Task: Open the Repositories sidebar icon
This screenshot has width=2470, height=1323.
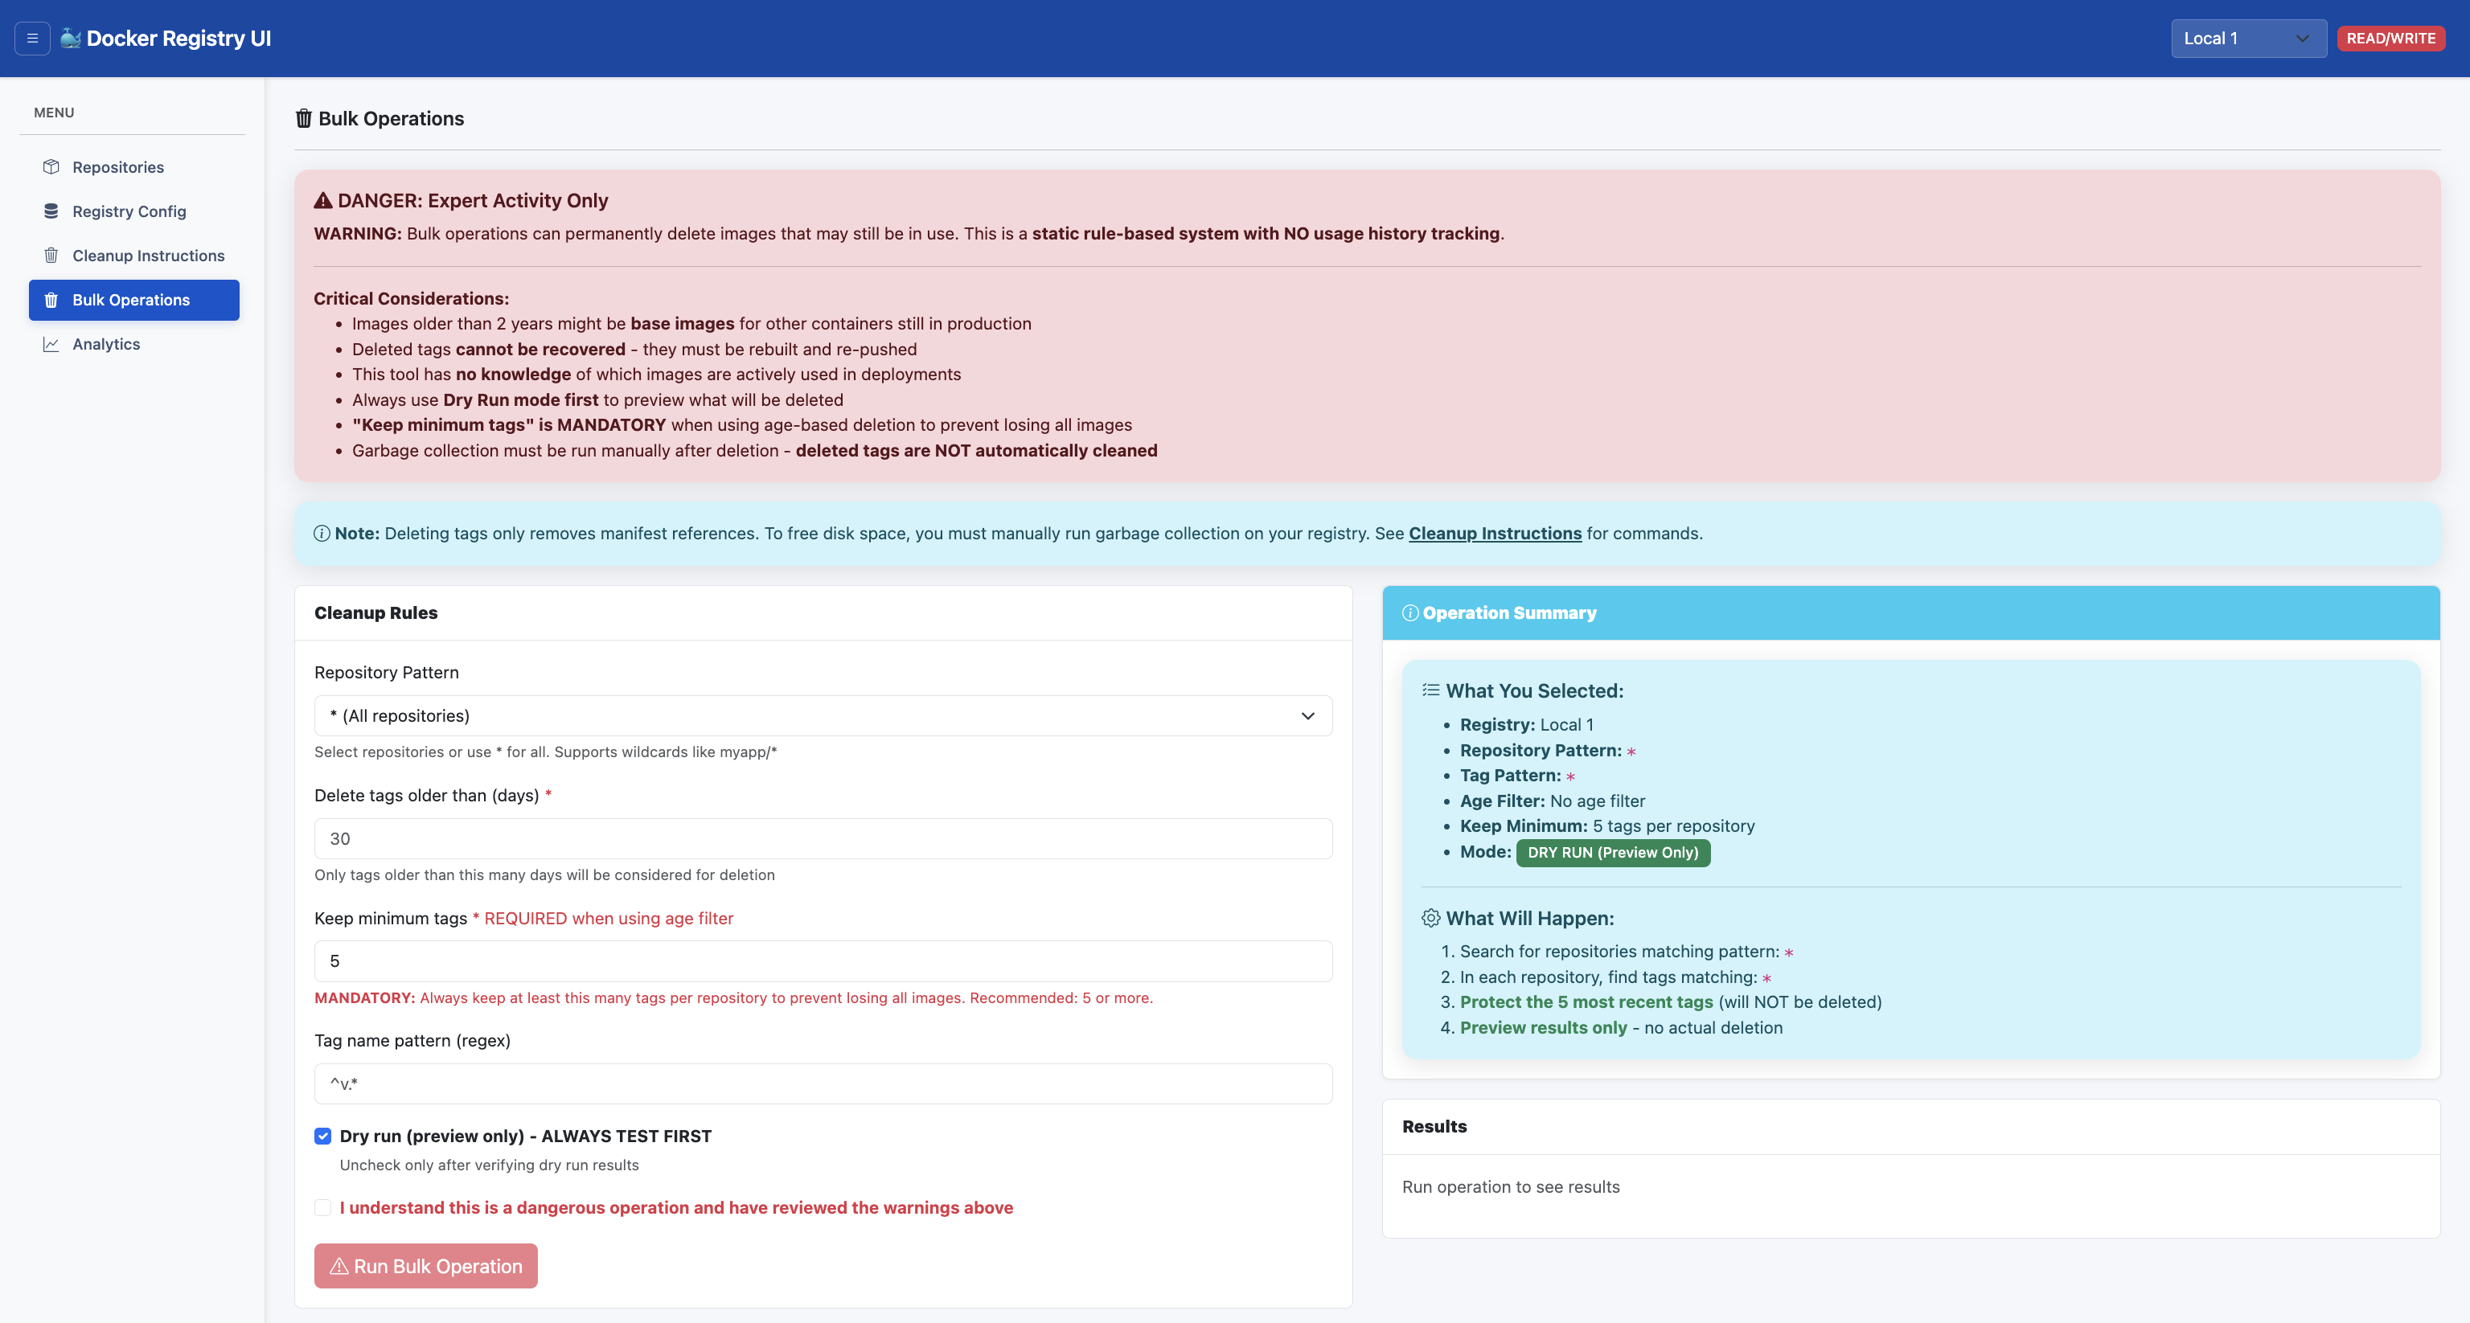Action: (51, 167)
